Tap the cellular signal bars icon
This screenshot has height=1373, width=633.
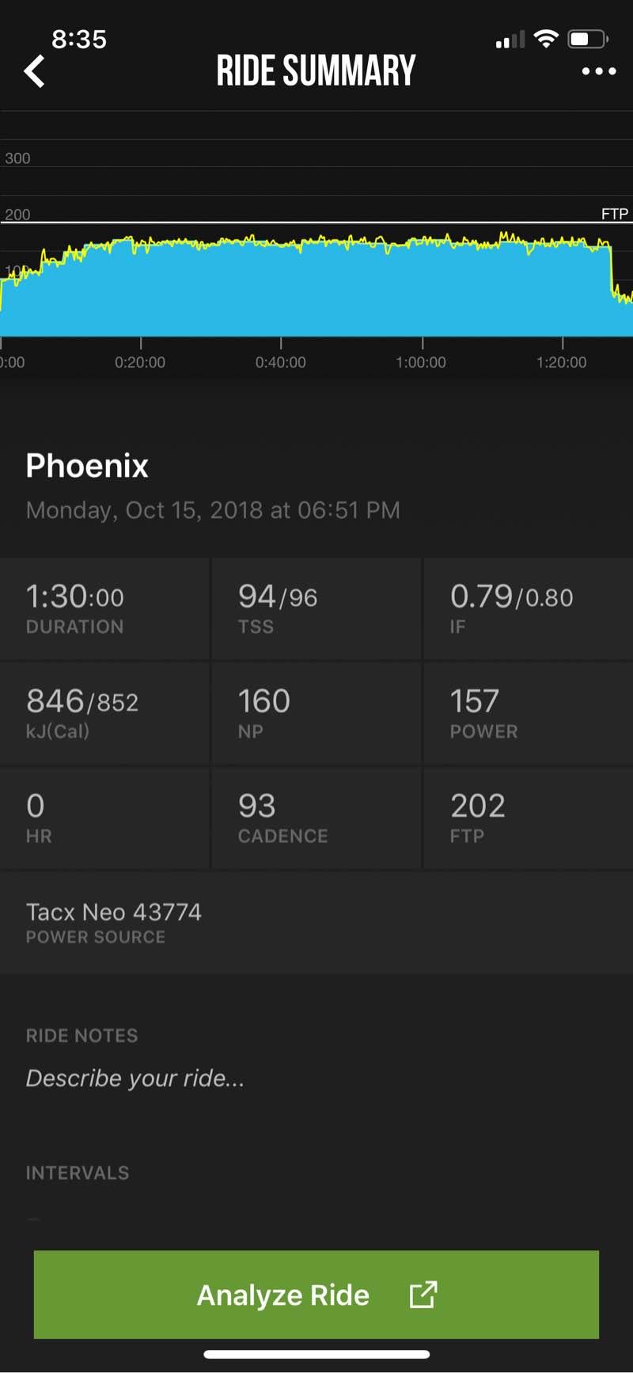click(x=510, y=40)
